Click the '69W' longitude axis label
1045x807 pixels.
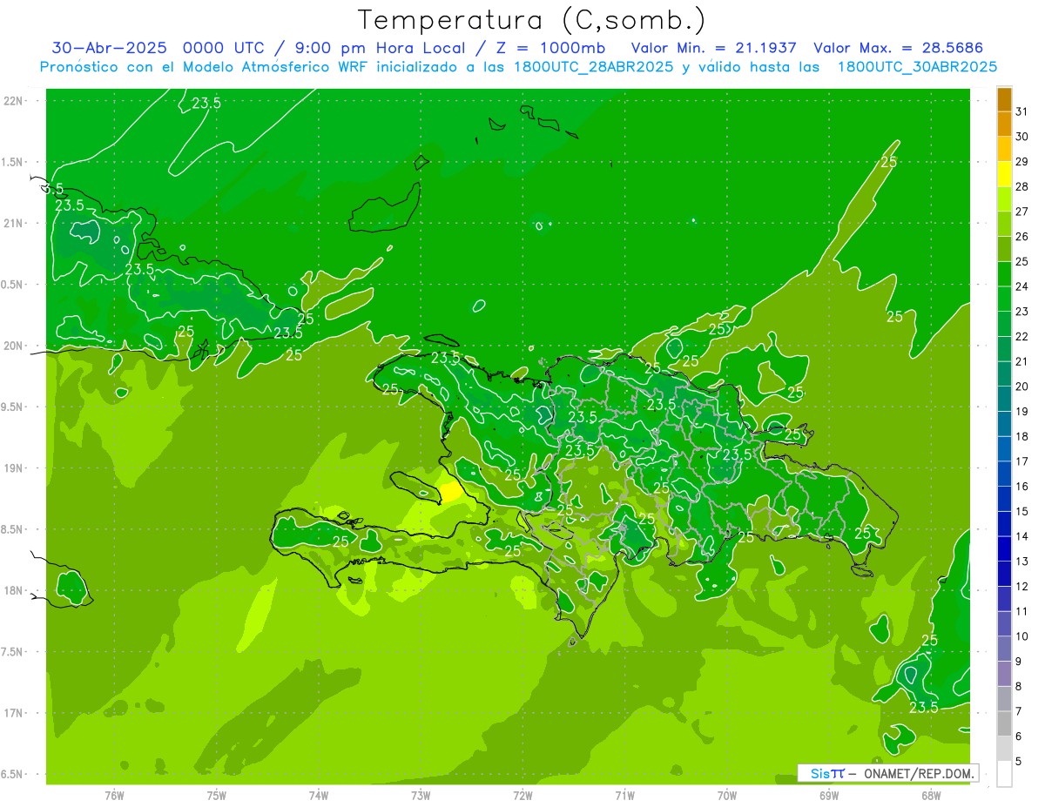point(828,796)
